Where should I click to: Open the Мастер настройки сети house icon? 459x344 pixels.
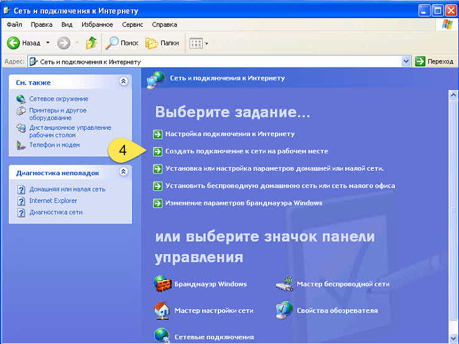[x=162, y=310]
